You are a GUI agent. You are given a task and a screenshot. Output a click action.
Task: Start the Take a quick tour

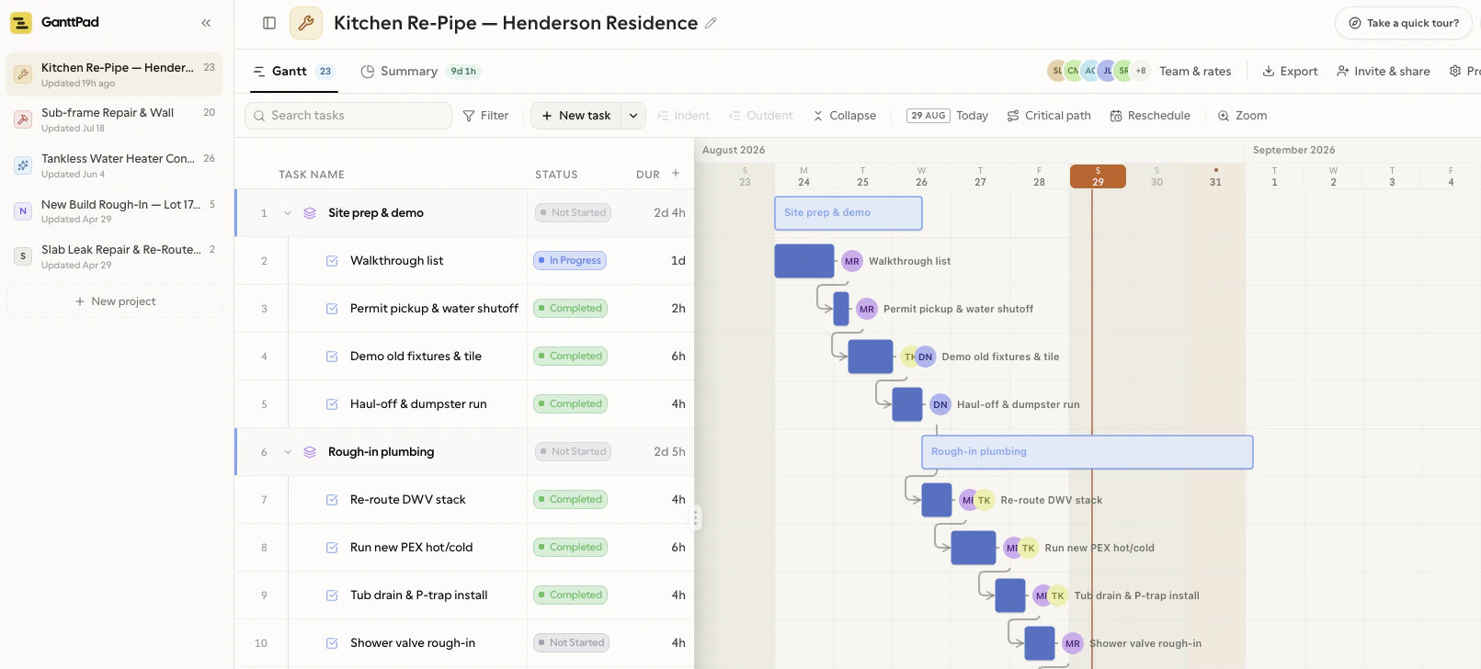point(1404,23)
